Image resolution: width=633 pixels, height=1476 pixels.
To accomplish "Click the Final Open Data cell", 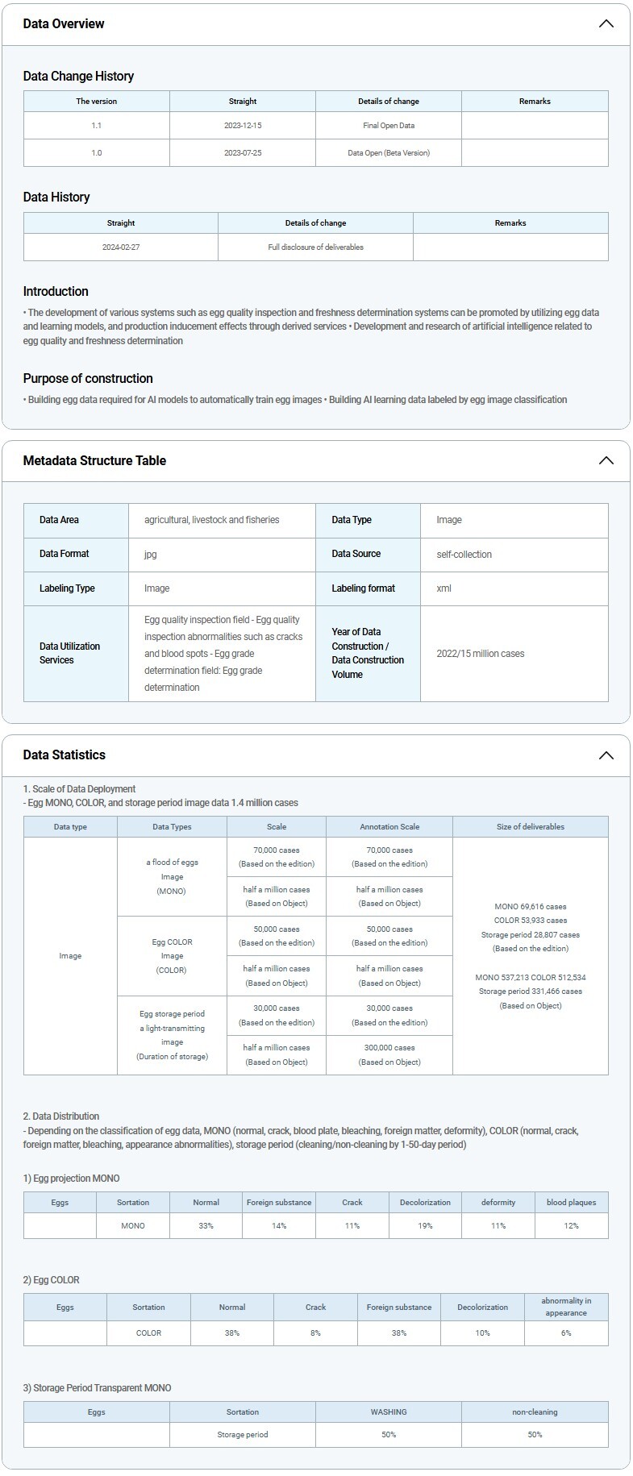I will click(x=389, y=126).
